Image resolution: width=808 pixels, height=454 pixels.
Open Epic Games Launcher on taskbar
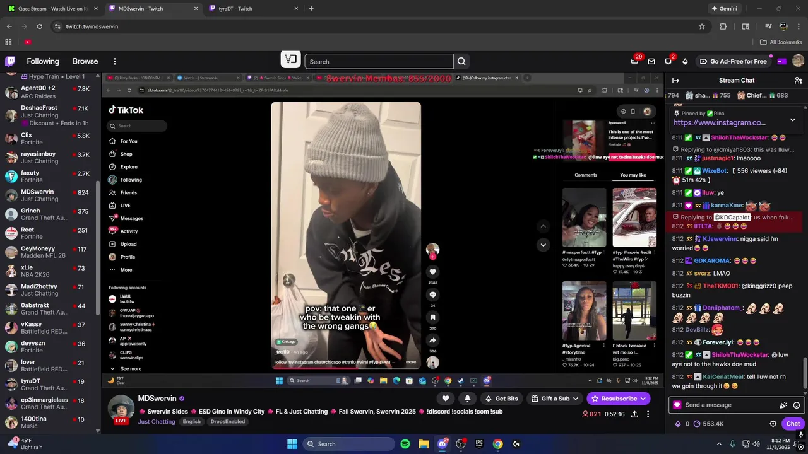(x=479, y=444)
